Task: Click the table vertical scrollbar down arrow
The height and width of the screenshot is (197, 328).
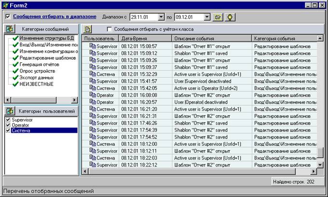Action: 320,165
